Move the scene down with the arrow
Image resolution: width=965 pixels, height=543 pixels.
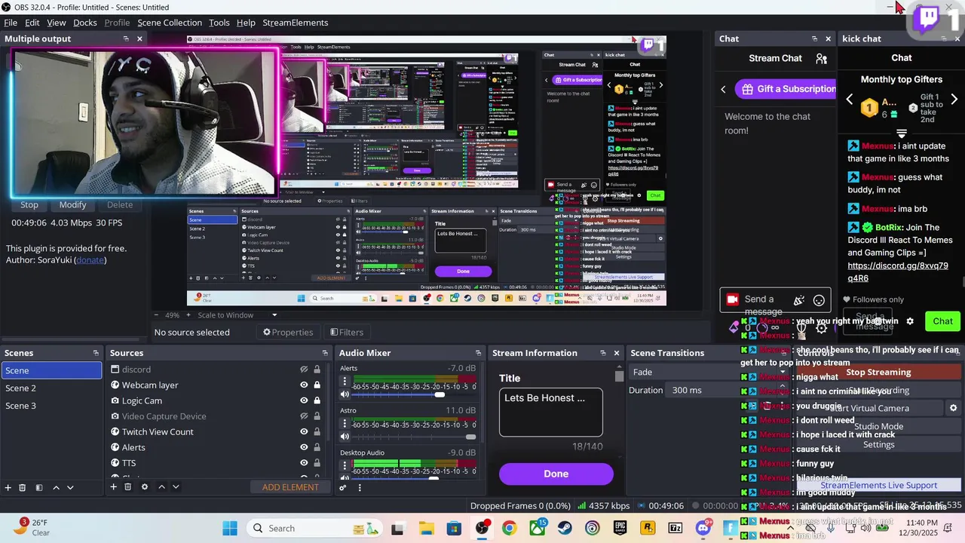pos(70,487)
